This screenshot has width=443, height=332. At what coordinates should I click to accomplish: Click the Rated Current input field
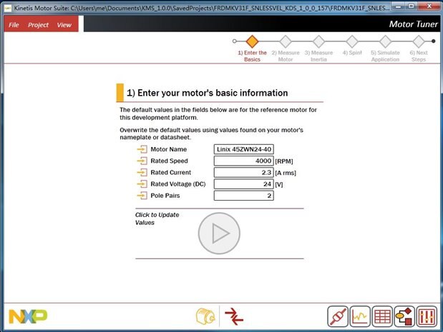[244, 173]
